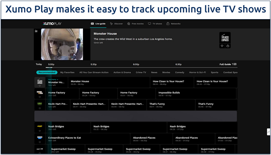Open the TV shows tab
Screen dimensions: 271x155
(155, 23)
